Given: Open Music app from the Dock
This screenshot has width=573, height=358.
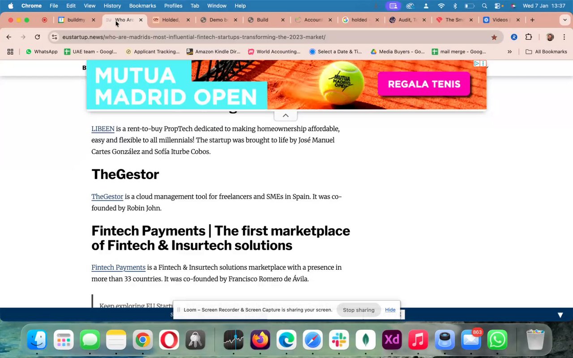Looking at the screenshot, I should (x=418, y=341).
